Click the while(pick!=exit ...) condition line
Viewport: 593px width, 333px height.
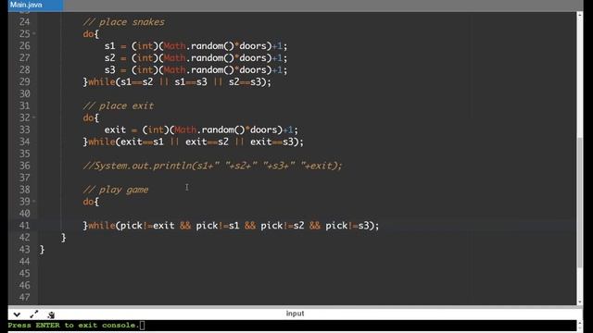pyautogui.click(x=231, y=226)
